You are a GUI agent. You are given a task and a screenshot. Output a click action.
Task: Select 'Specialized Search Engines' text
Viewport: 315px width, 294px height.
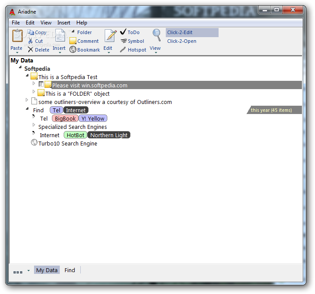(x=72, y=127)
